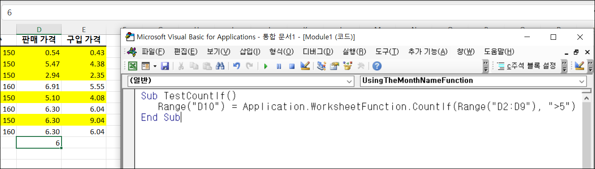Screen dimensions: 595x169
Task: Open the 실행(R) menu
Action: [x=354, y=52]
